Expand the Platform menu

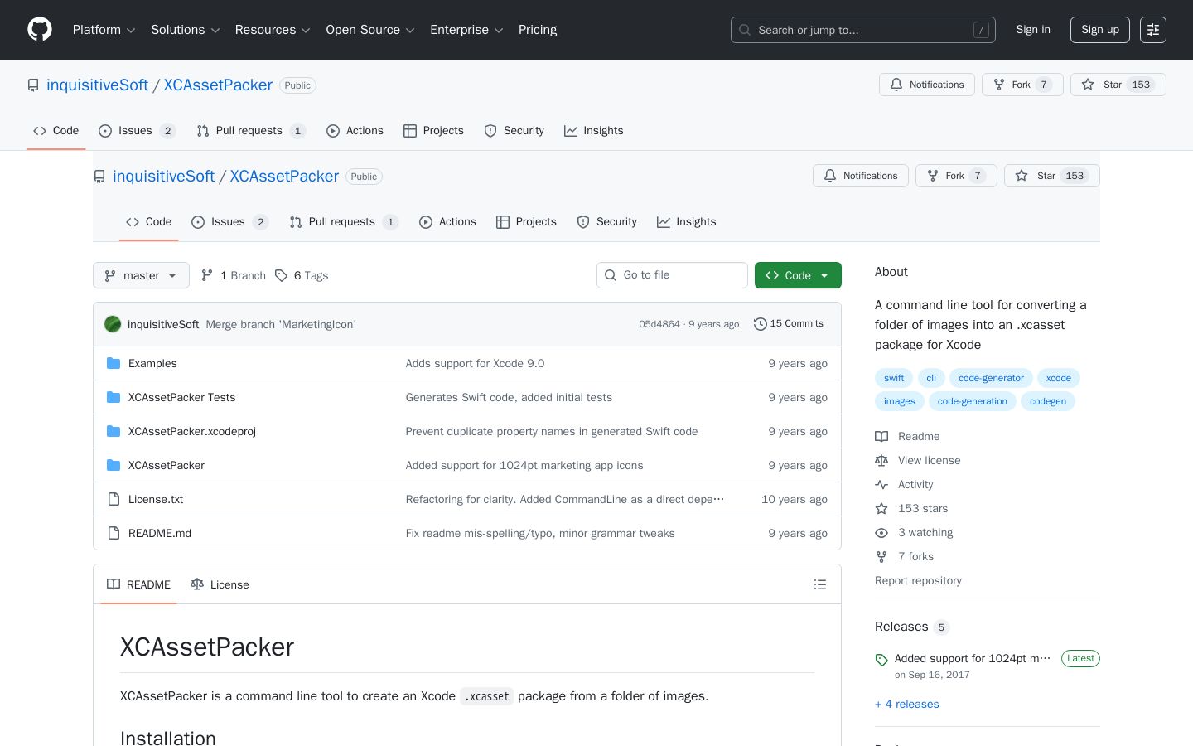coord(104,30)
